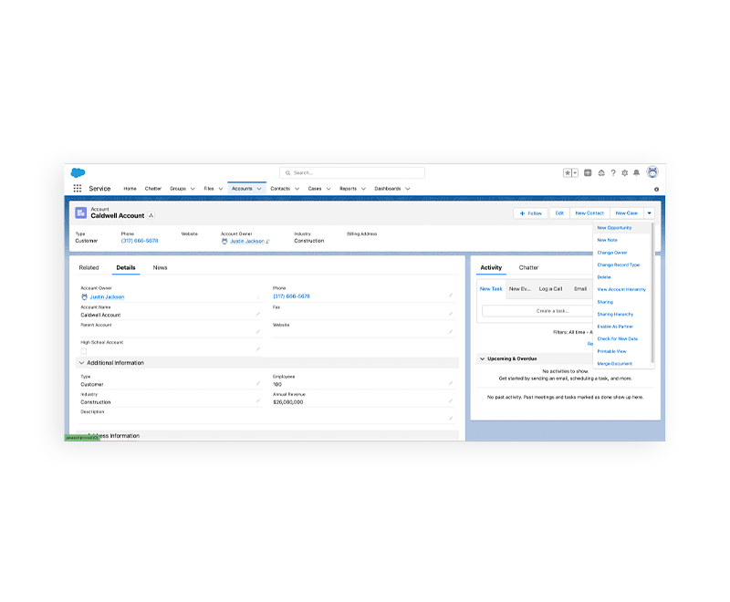Click the New Contact button

589,213
